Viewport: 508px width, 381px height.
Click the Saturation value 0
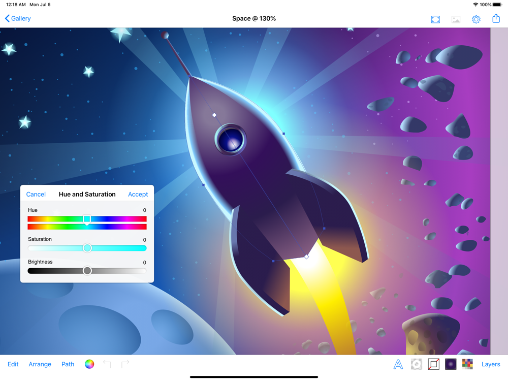144,240
